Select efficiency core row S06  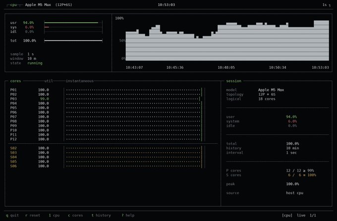(x=108, y=166)
